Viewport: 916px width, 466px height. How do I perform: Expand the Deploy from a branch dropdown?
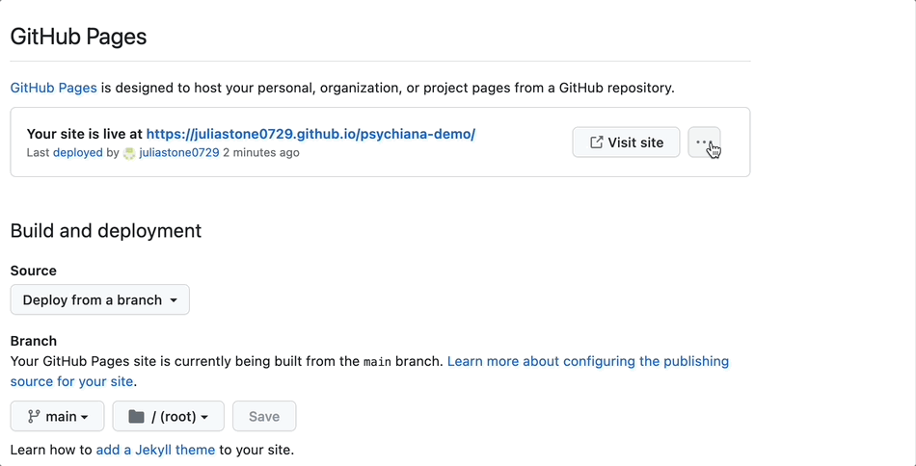pos(100,299)
